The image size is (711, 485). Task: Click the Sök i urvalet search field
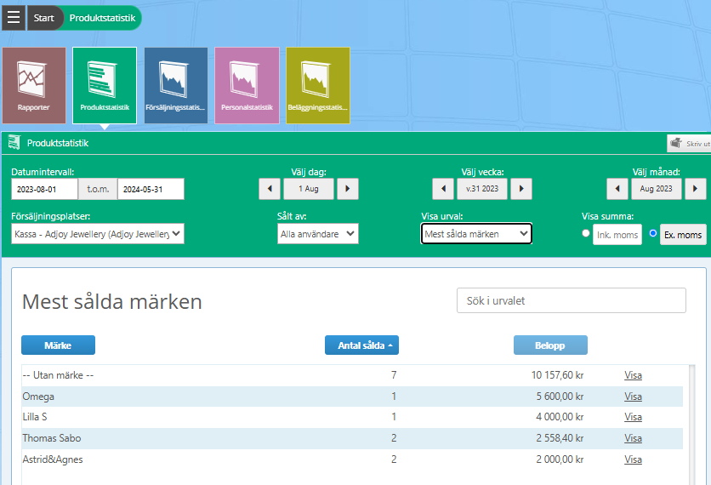572,300
